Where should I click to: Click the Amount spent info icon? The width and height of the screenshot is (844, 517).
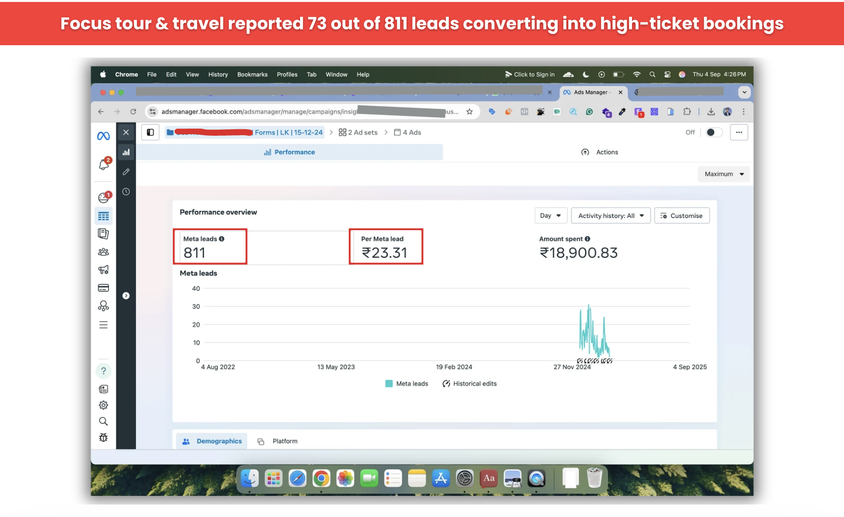(x=587, y=239)
